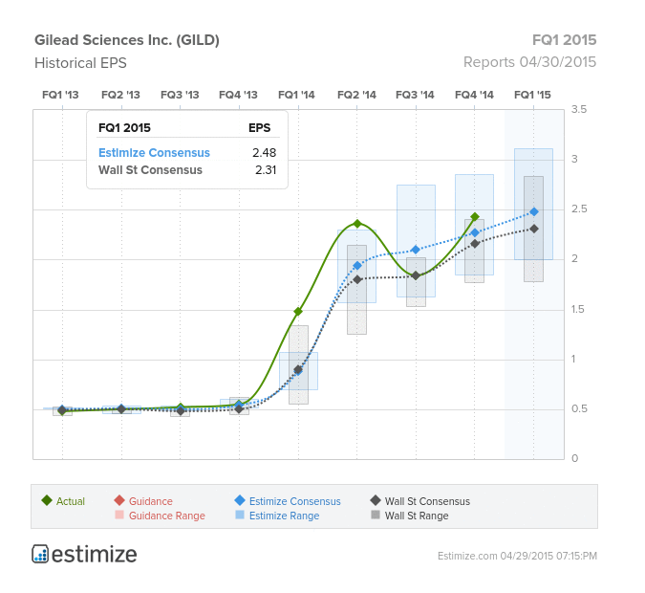Click the FQ1 2015 heading at top right

pos(565,40)
